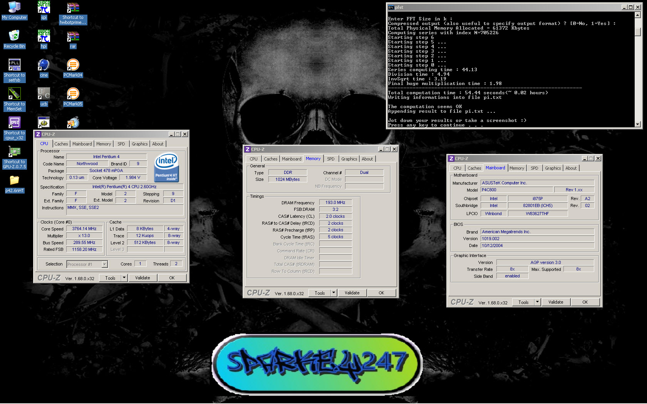
Task: Open the My Computer desktop icon
Action: click(x=14, y=10)
